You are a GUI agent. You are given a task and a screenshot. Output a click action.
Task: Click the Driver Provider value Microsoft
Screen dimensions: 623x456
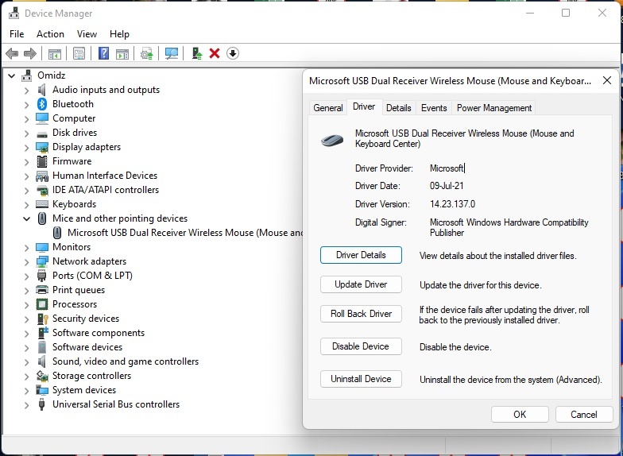coord(447,168)
